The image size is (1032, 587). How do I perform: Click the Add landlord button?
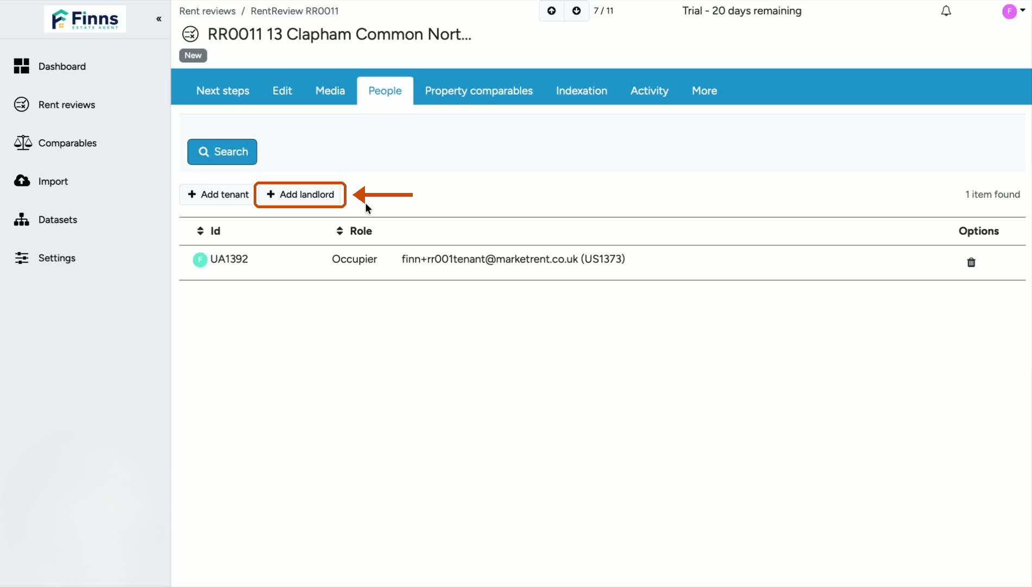[x=300, y=195]
